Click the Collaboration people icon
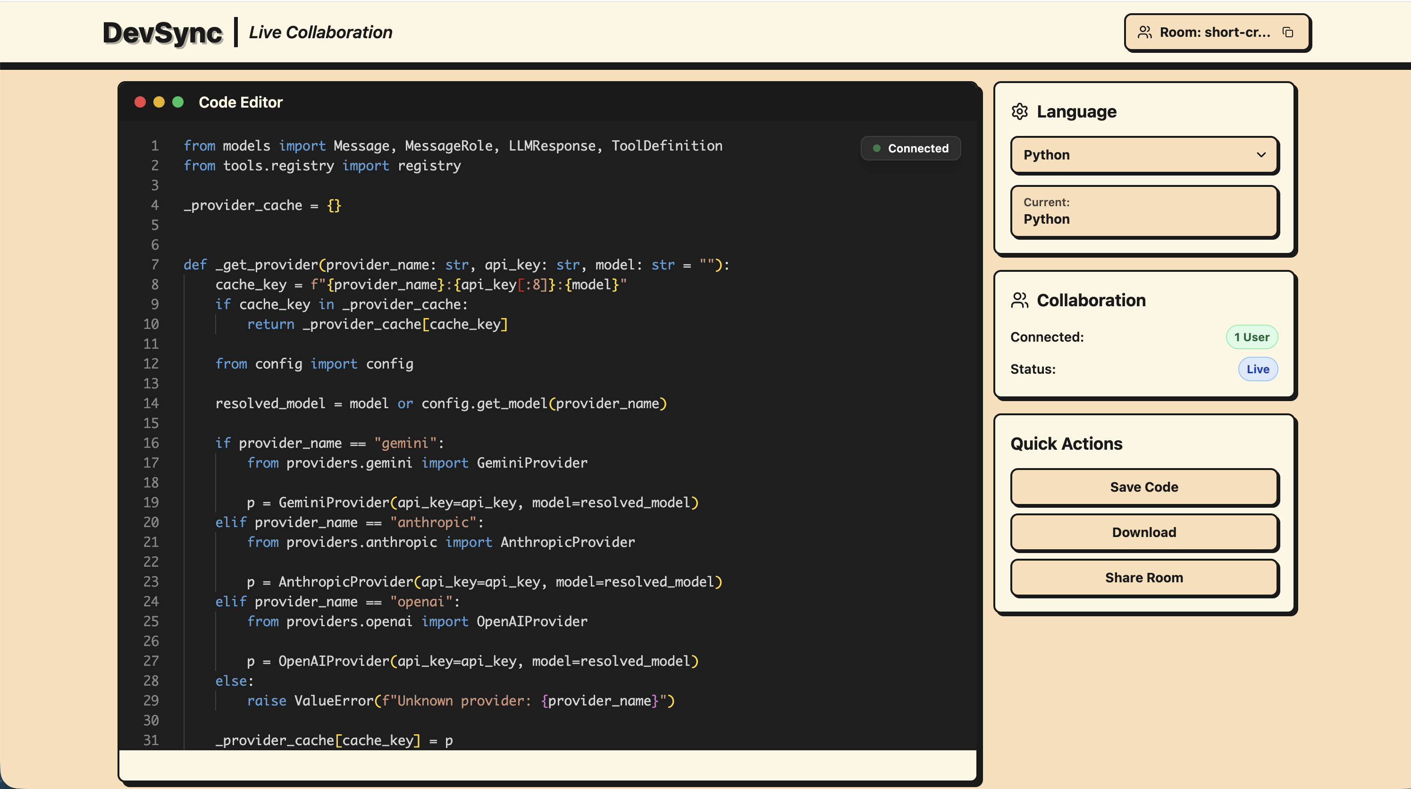This screenshot has width=1411, height=789. [x=1019, y=300]
